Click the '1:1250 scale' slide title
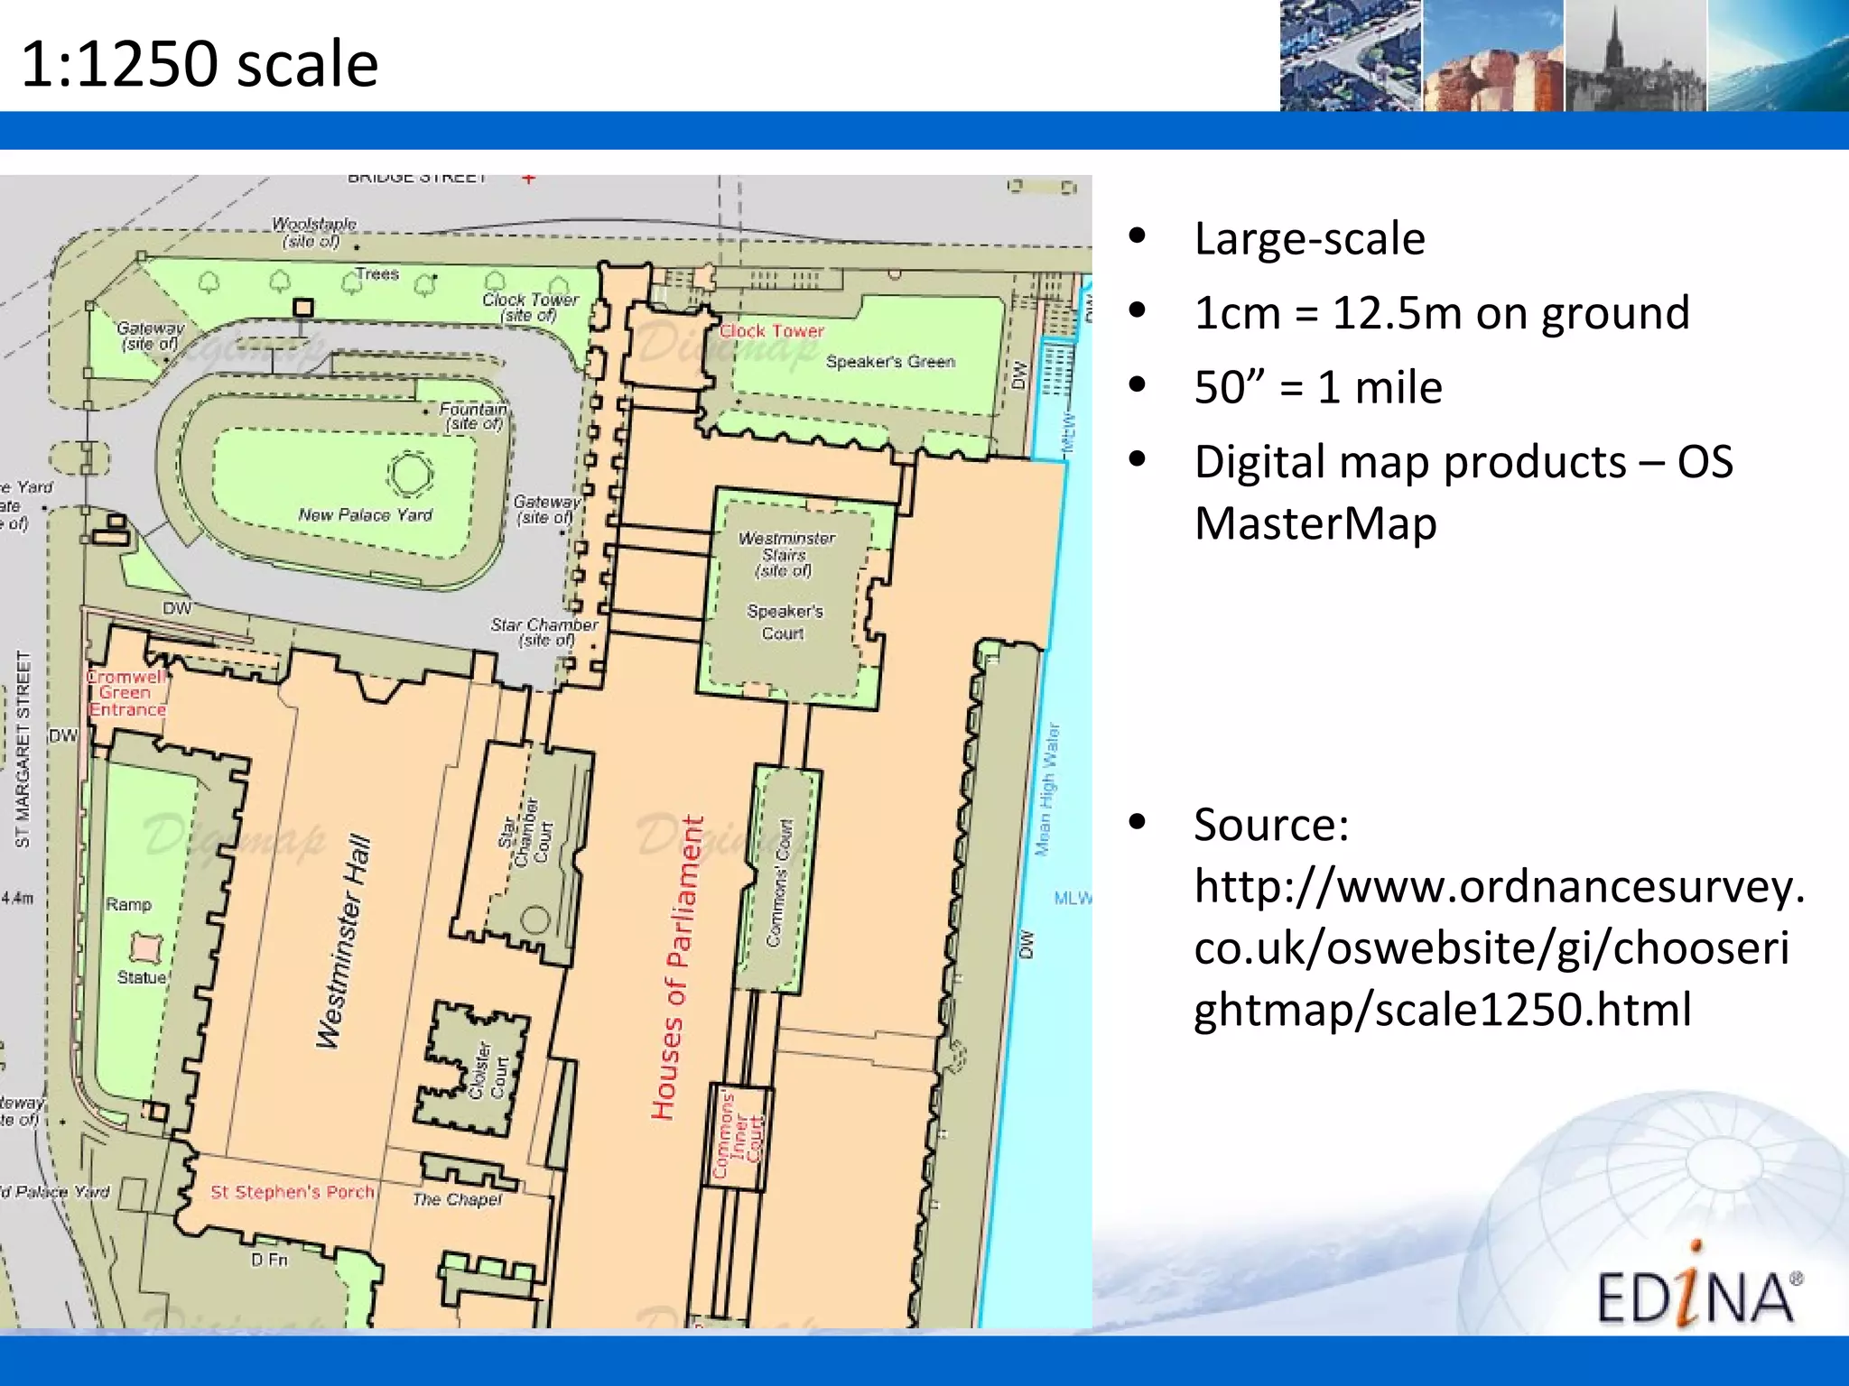Viewport: 1849px width, 1386px height. point(200,64)
